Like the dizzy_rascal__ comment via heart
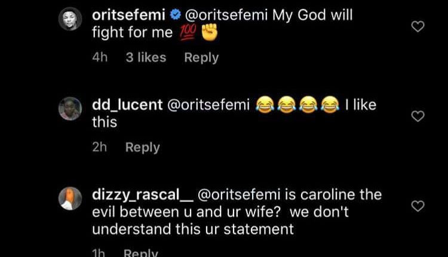Image resolution: width=448 pixels, height=257 pixels. tap(419, 206)
